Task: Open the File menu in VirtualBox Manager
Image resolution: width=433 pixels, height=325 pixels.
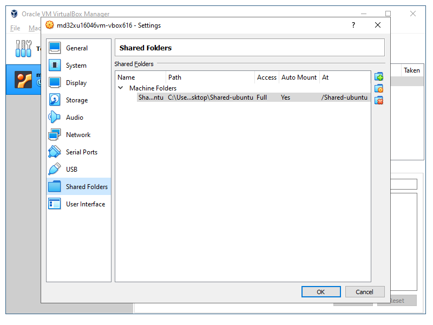Action: tap(15, 28)
